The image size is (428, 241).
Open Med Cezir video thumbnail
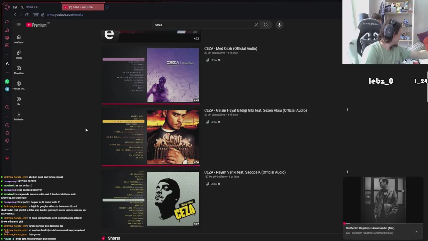click(151, 75)
